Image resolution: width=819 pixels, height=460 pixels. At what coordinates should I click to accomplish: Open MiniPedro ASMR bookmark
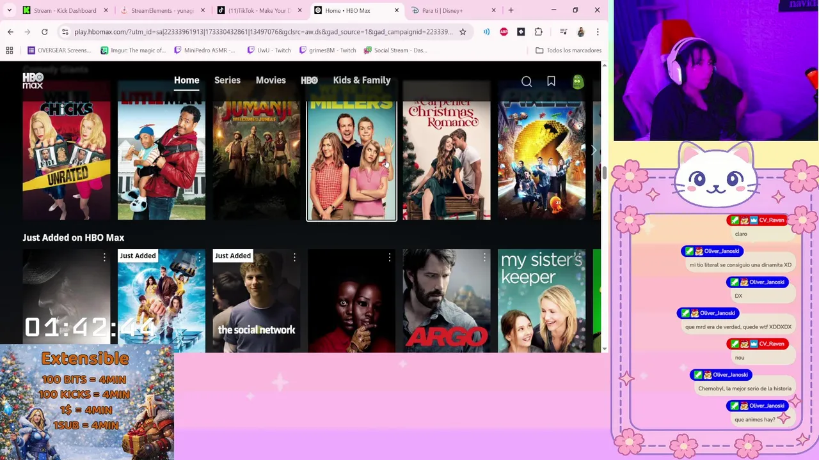[x=205, y=50]
